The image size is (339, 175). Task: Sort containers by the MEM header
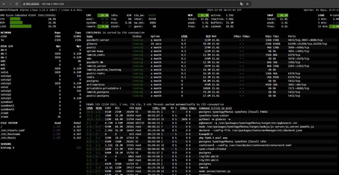tap(208, 36)
